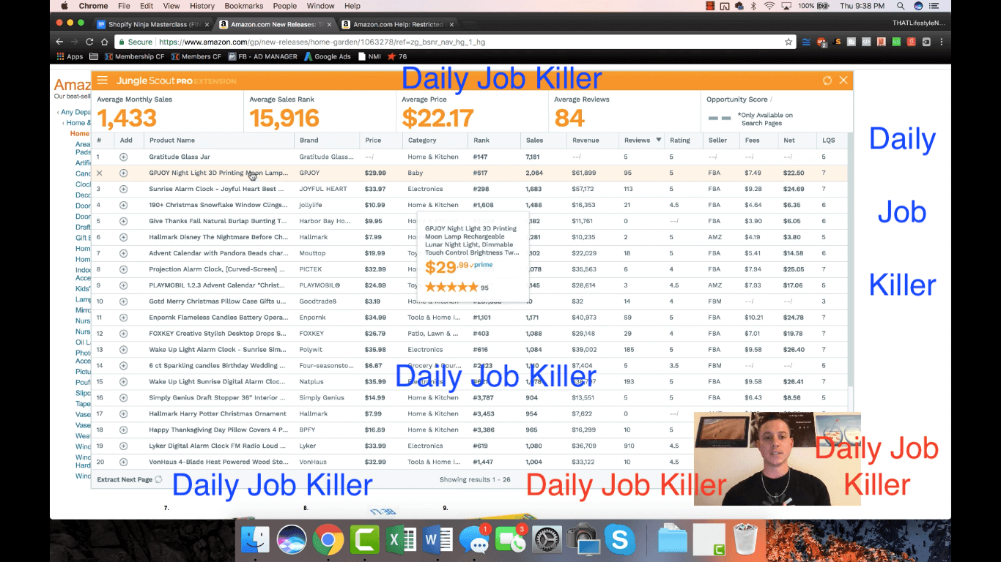
Task: Open the Google Ads bookmark
Action: coord(327,56)
